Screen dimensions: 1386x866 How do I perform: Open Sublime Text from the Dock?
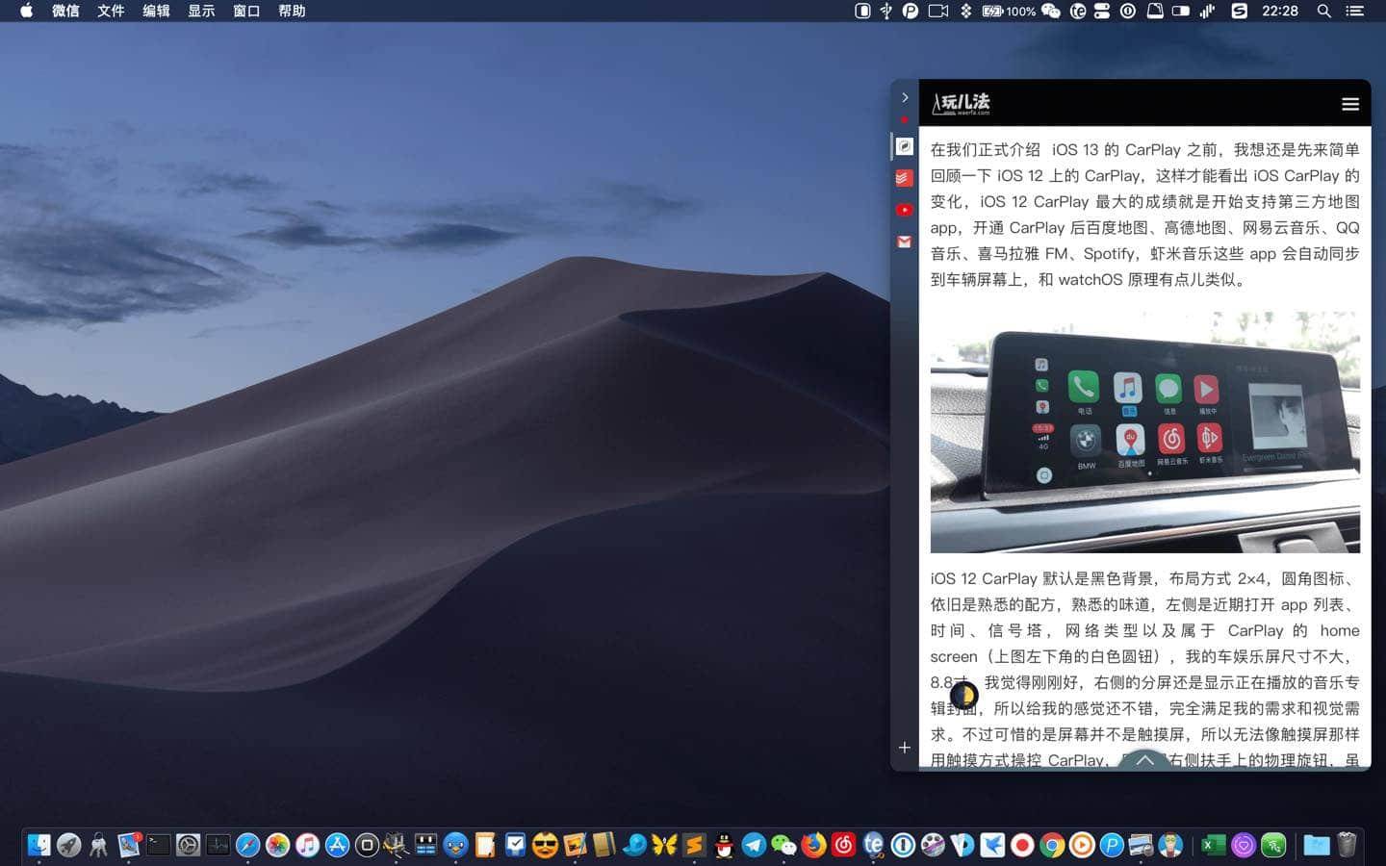[694, 845]
